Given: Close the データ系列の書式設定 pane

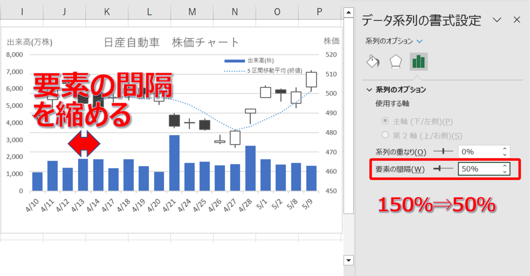Looking at the screenshot, I should (517, 20).
